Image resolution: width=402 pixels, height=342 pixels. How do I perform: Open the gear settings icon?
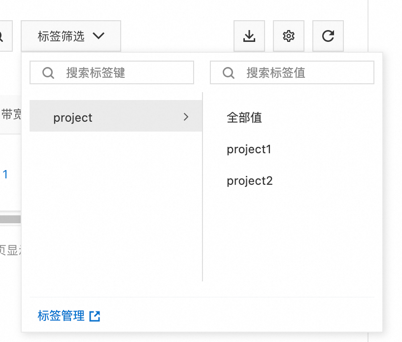click(289, 36)
